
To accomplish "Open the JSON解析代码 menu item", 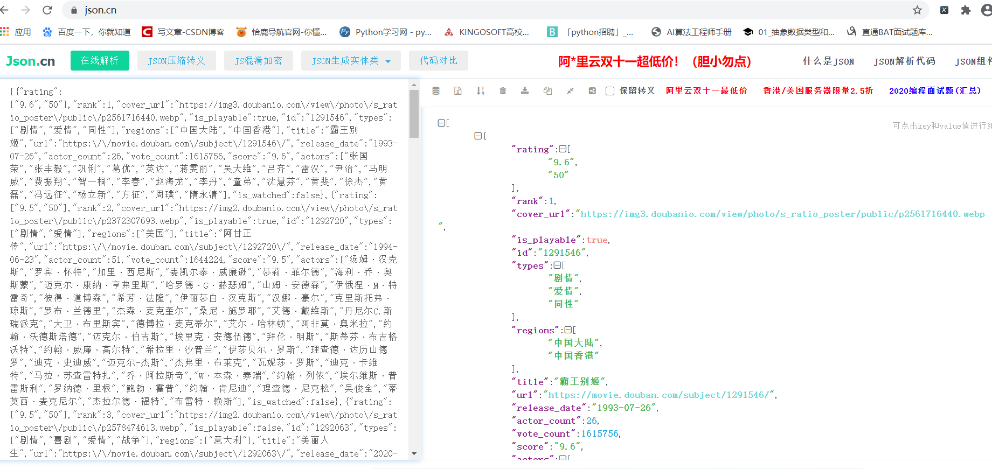I will coord(905,61).
